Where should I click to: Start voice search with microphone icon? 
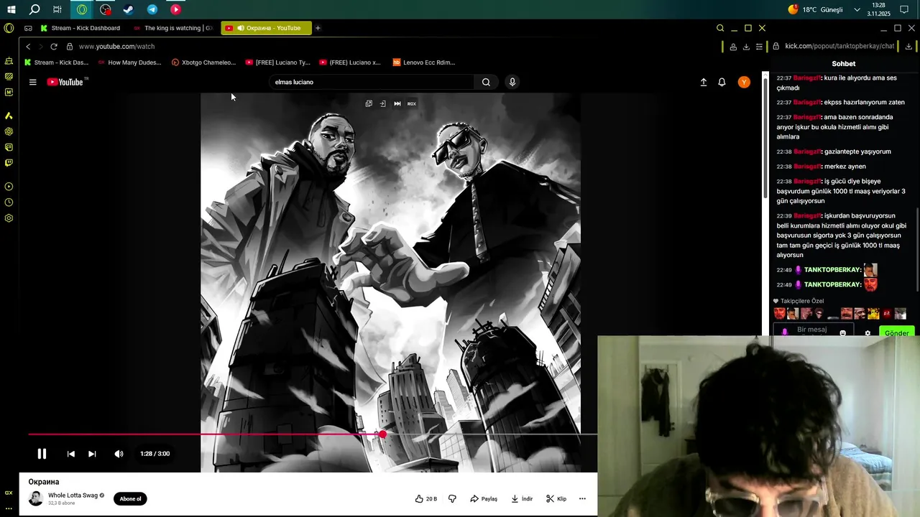pos(512,82)
